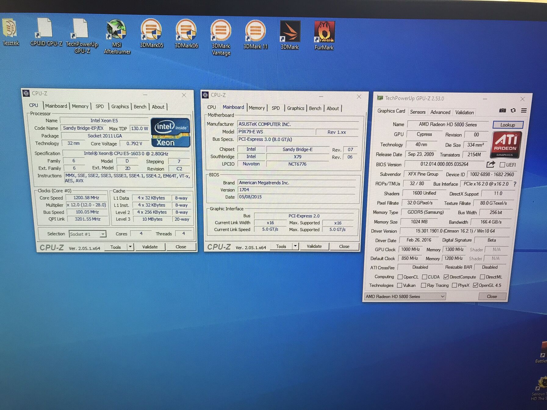Toggle the CUDA checkbox
Screen dimensions: 547x410
tap(424, 277)
